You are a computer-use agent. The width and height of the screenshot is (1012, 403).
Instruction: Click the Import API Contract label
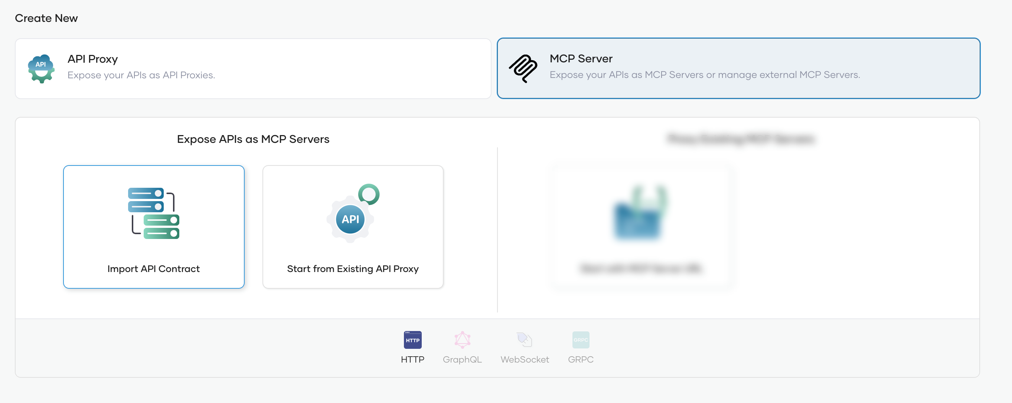(154, 269)
